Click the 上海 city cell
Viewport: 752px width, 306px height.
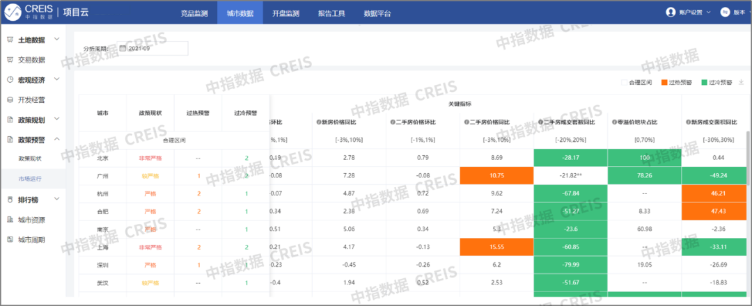tap(102, 247)
